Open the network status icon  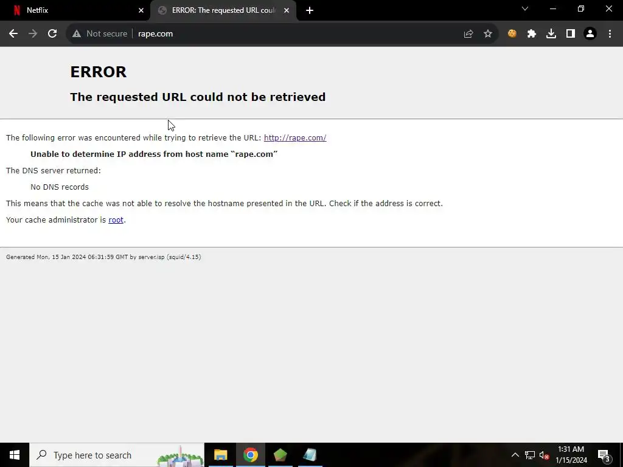pos(530,455)
